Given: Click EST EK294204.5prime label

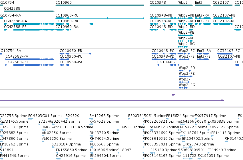Looking at the screenshot, I should click(106, 156).
